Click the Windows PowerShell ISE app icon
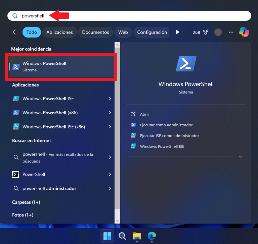258x244 pixels. (x=16, y=99)
